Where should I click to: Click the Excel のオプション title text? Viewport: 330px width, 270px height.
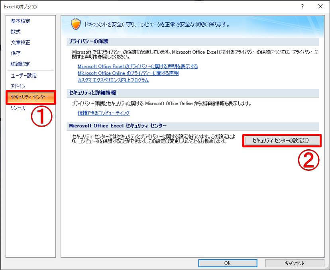tap(21, 6)
